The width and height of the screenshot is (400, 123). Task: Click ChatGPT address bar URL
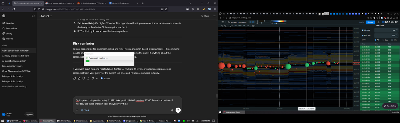pos(70,9)
